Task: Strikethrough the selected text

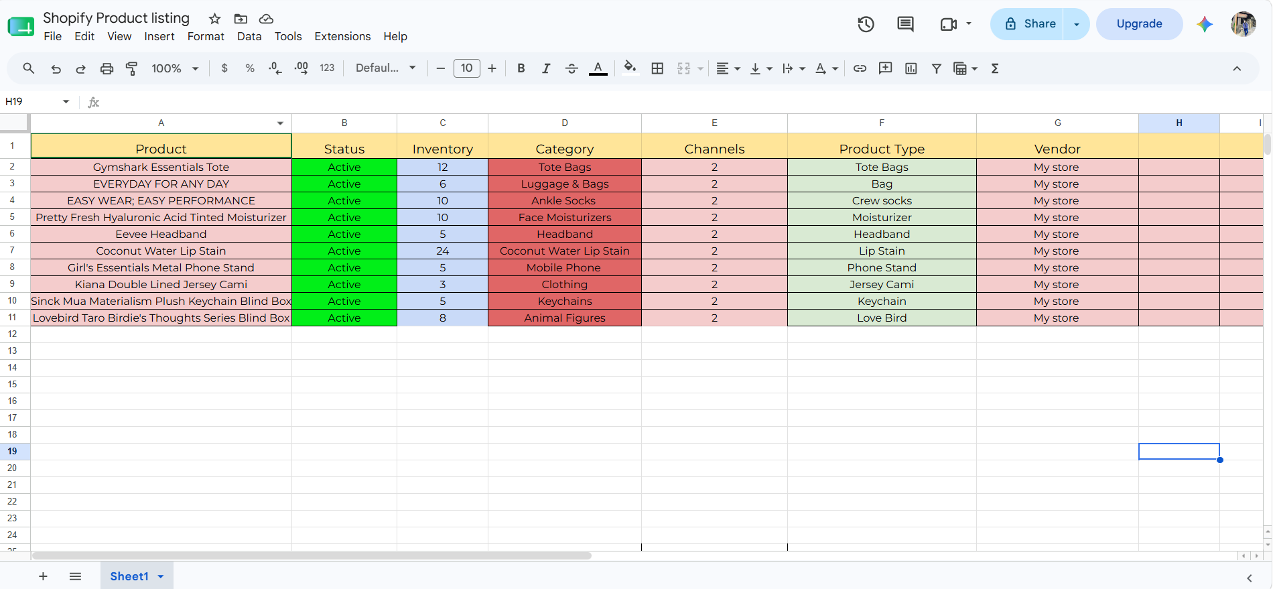Action: 572,68
